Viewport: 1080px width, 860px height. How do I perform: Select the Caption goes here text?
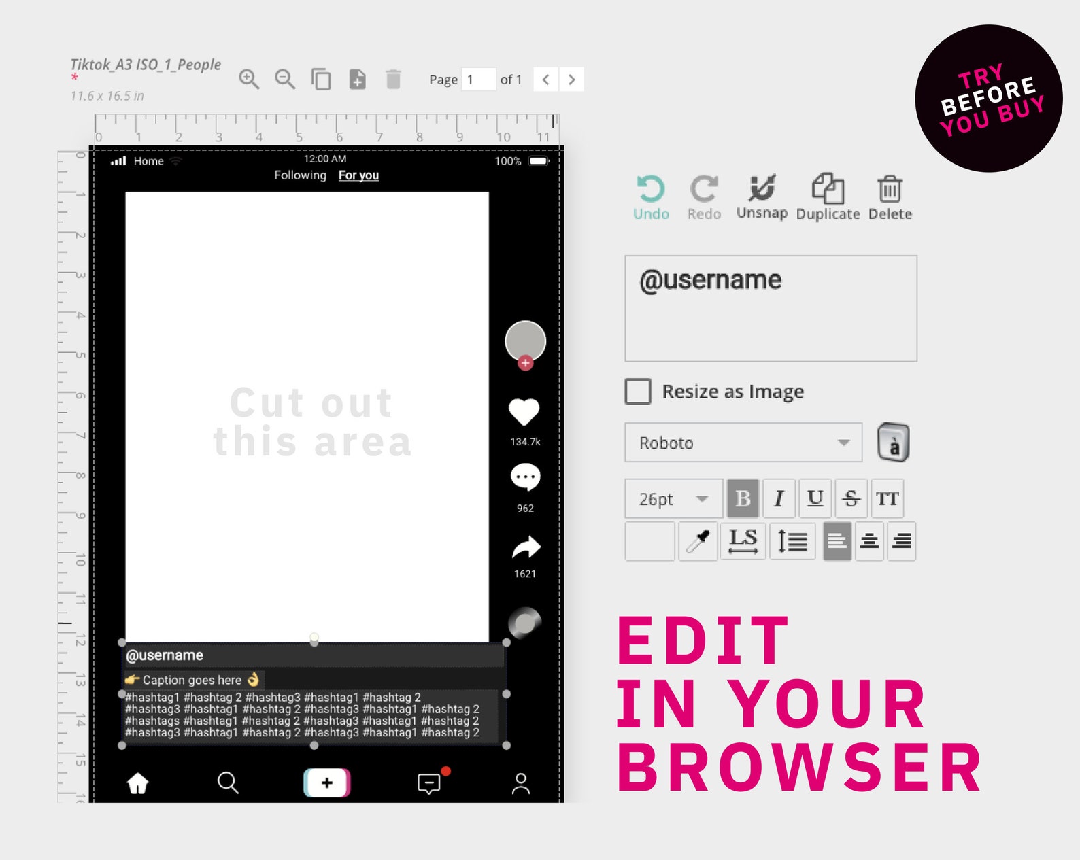coord(193,680)
